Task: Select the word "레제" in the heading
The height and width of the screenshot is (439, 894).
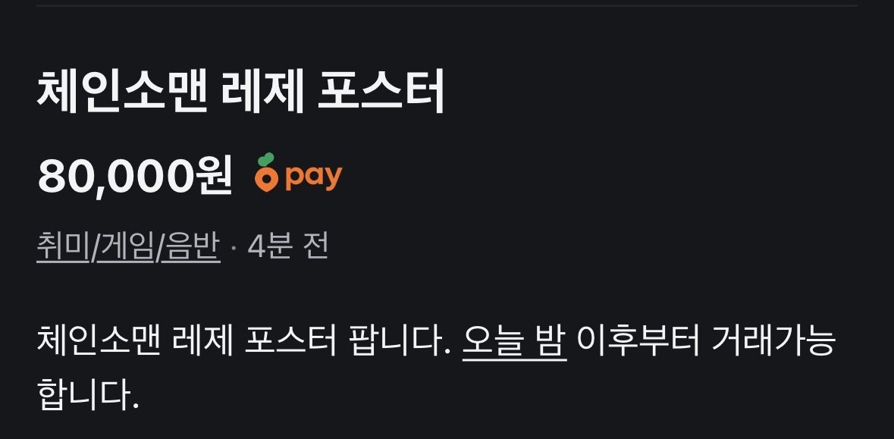Action: (x=262, y=93)
